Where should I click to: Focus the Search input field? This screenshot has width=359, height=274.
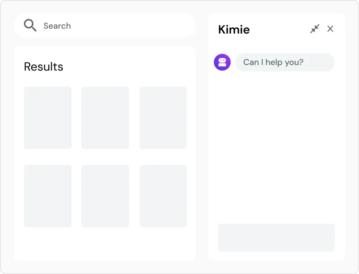pos(116,26)
